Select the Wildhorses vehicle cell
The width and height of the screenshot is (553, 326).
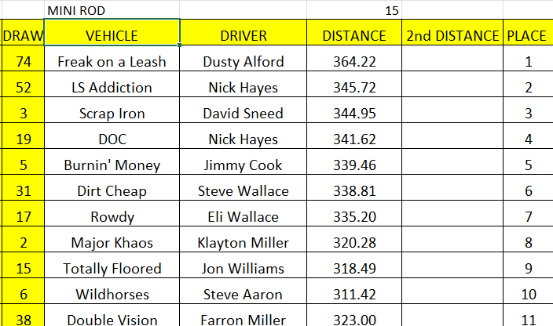coord(112,295)
